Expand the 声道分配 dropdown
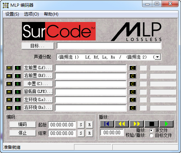Image resolution: width=181 pixels, height=153 pixels. click(x=158, y=57)
